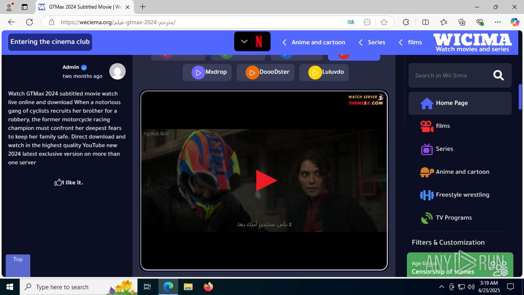Open File Explorer from taskbar
This screenshot has width=524, height=295.
pyautogui.click(x=188, y=287)
